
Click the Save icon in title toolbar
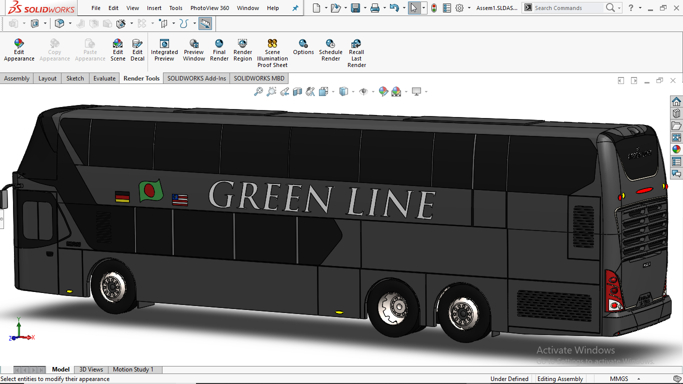355,8
